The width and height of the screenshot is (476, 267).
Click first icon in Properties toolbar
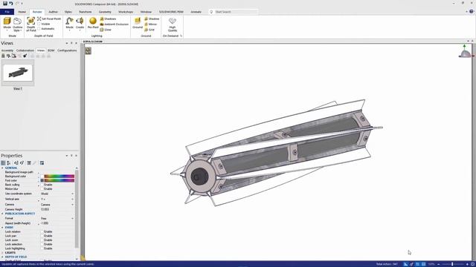pos(3,163)
